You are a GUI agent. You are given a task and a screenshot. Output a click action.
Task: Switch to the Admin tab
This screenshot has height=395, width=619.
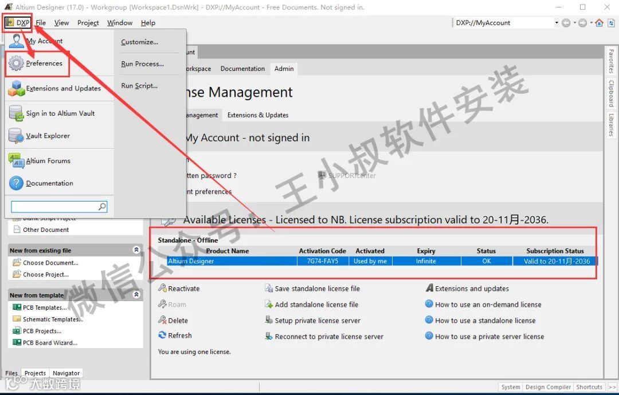pyautogui.click(x=284, y=69)
